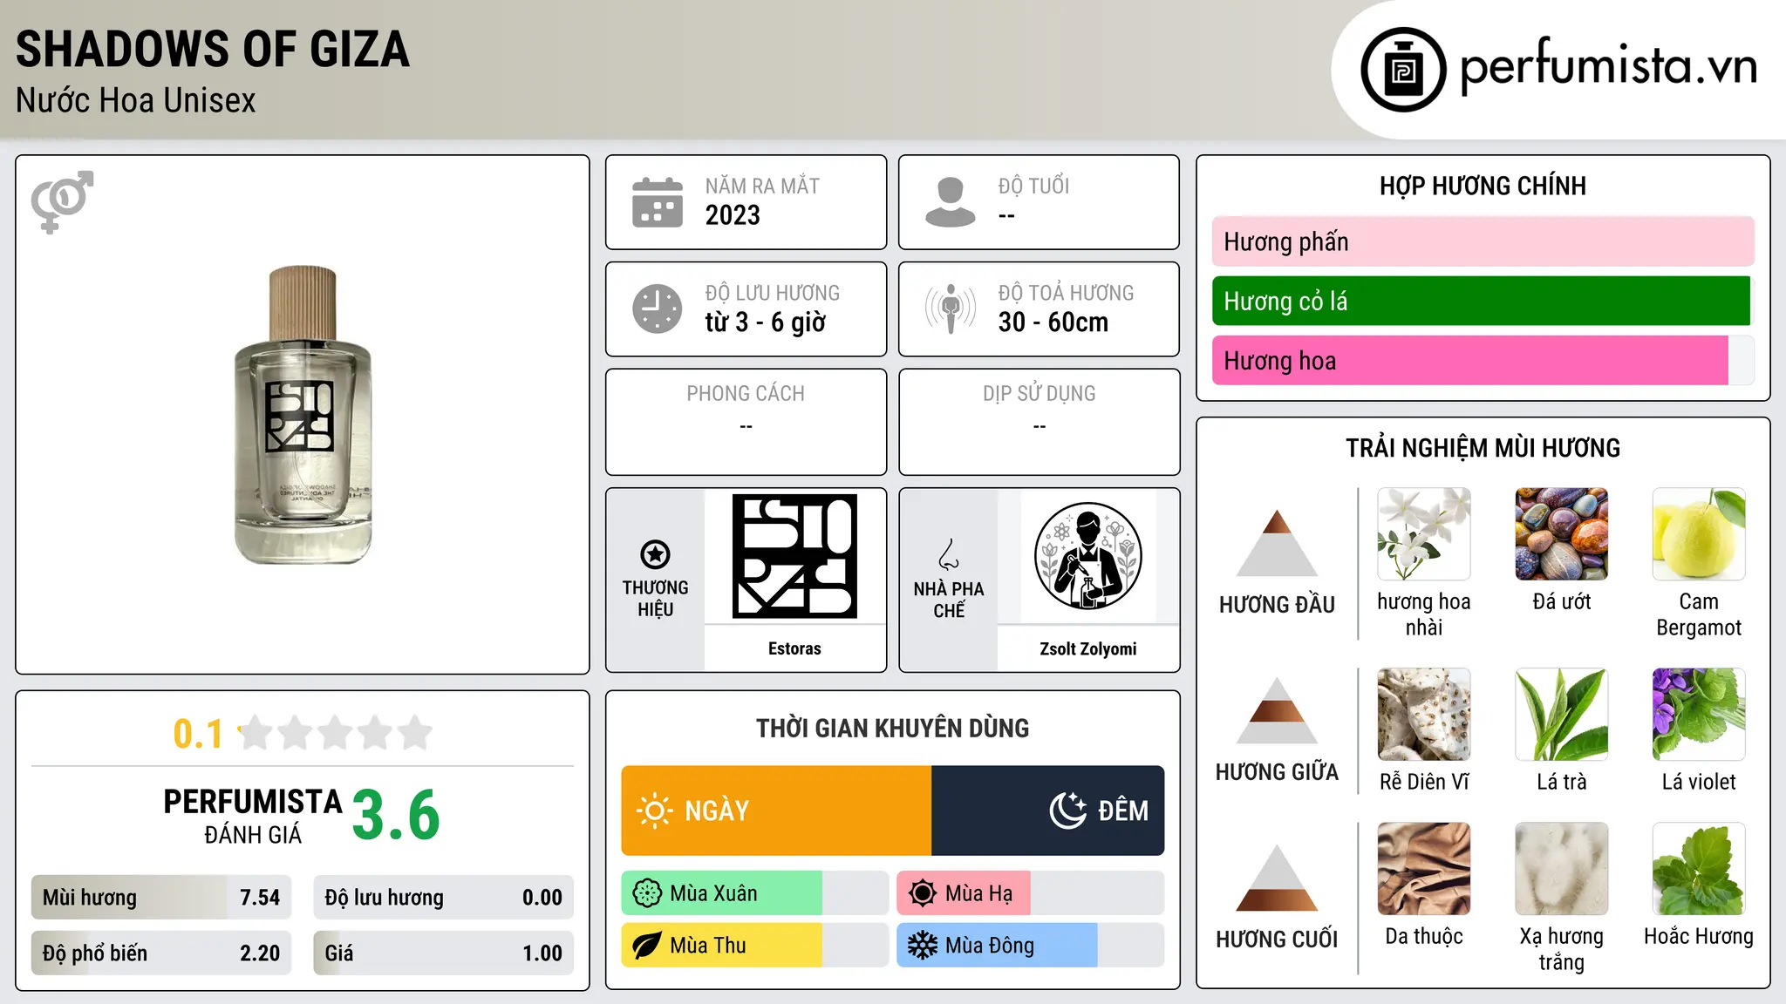Click the nose icon above Nhà pha chế
Screen dimensions: 1786x1004
click(x=949, y=554)
